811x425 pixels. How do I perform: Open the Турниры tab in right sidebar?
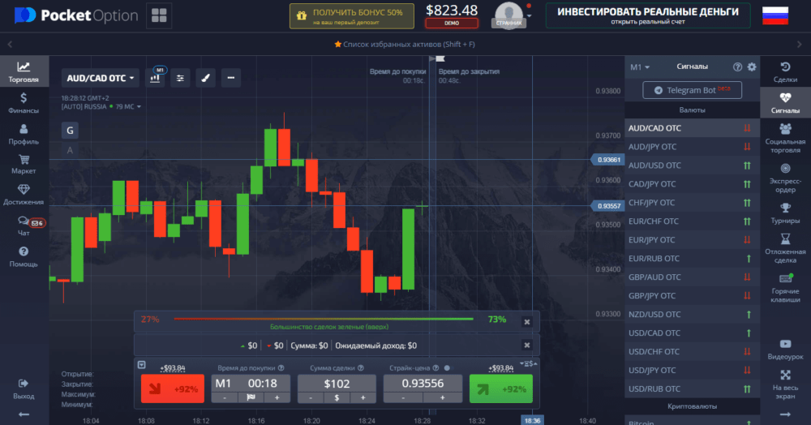click(x=785, y=211)
